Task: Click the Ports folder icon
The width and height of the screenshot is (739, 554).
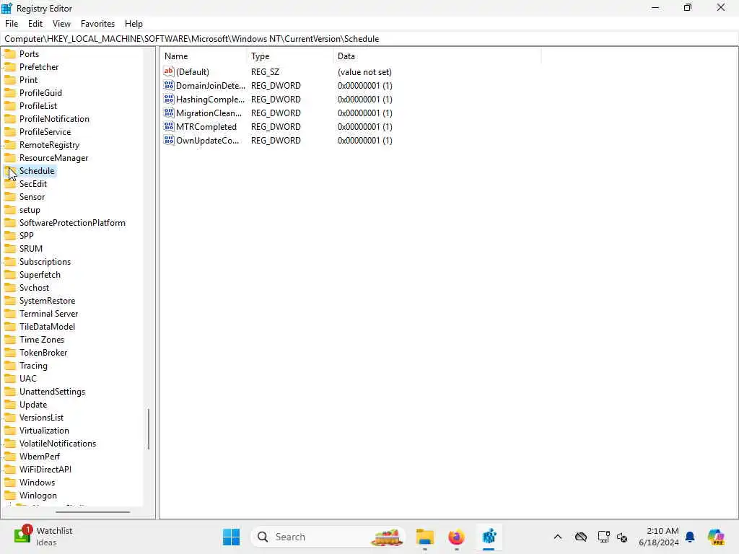Action: pos(10,53)
